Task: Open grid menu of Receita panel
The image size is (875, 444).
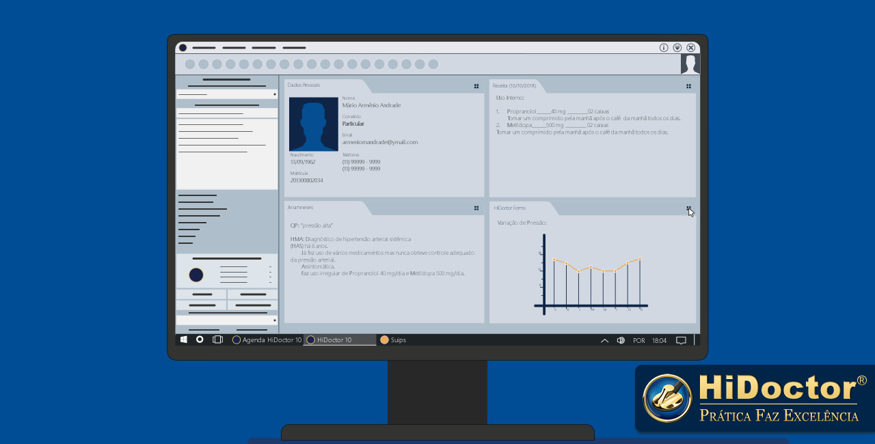Action: [688, 87]
